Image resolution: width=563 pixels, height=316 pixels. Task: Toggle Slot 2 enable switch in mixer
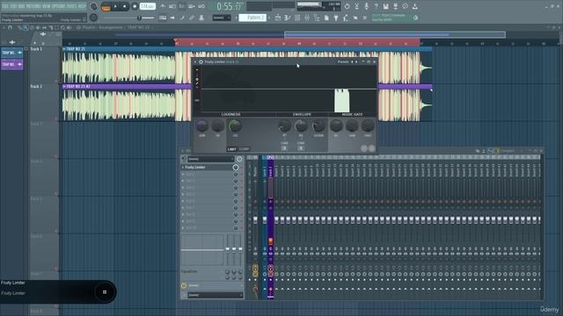click(x=236, y=174)
